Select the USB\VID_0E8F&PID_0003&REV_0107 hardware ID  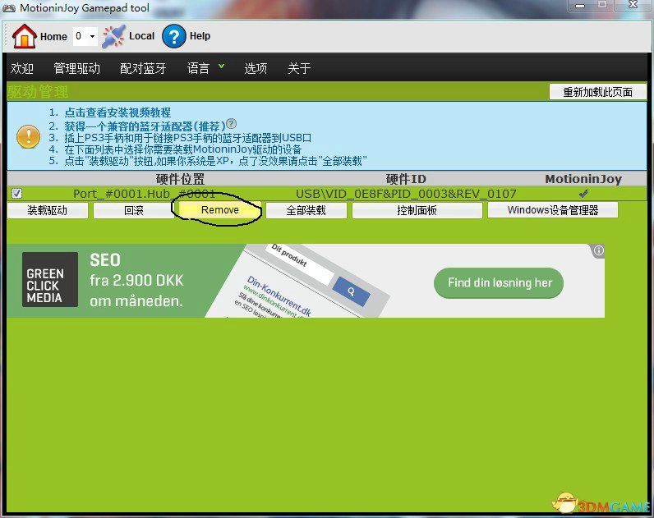406,194
